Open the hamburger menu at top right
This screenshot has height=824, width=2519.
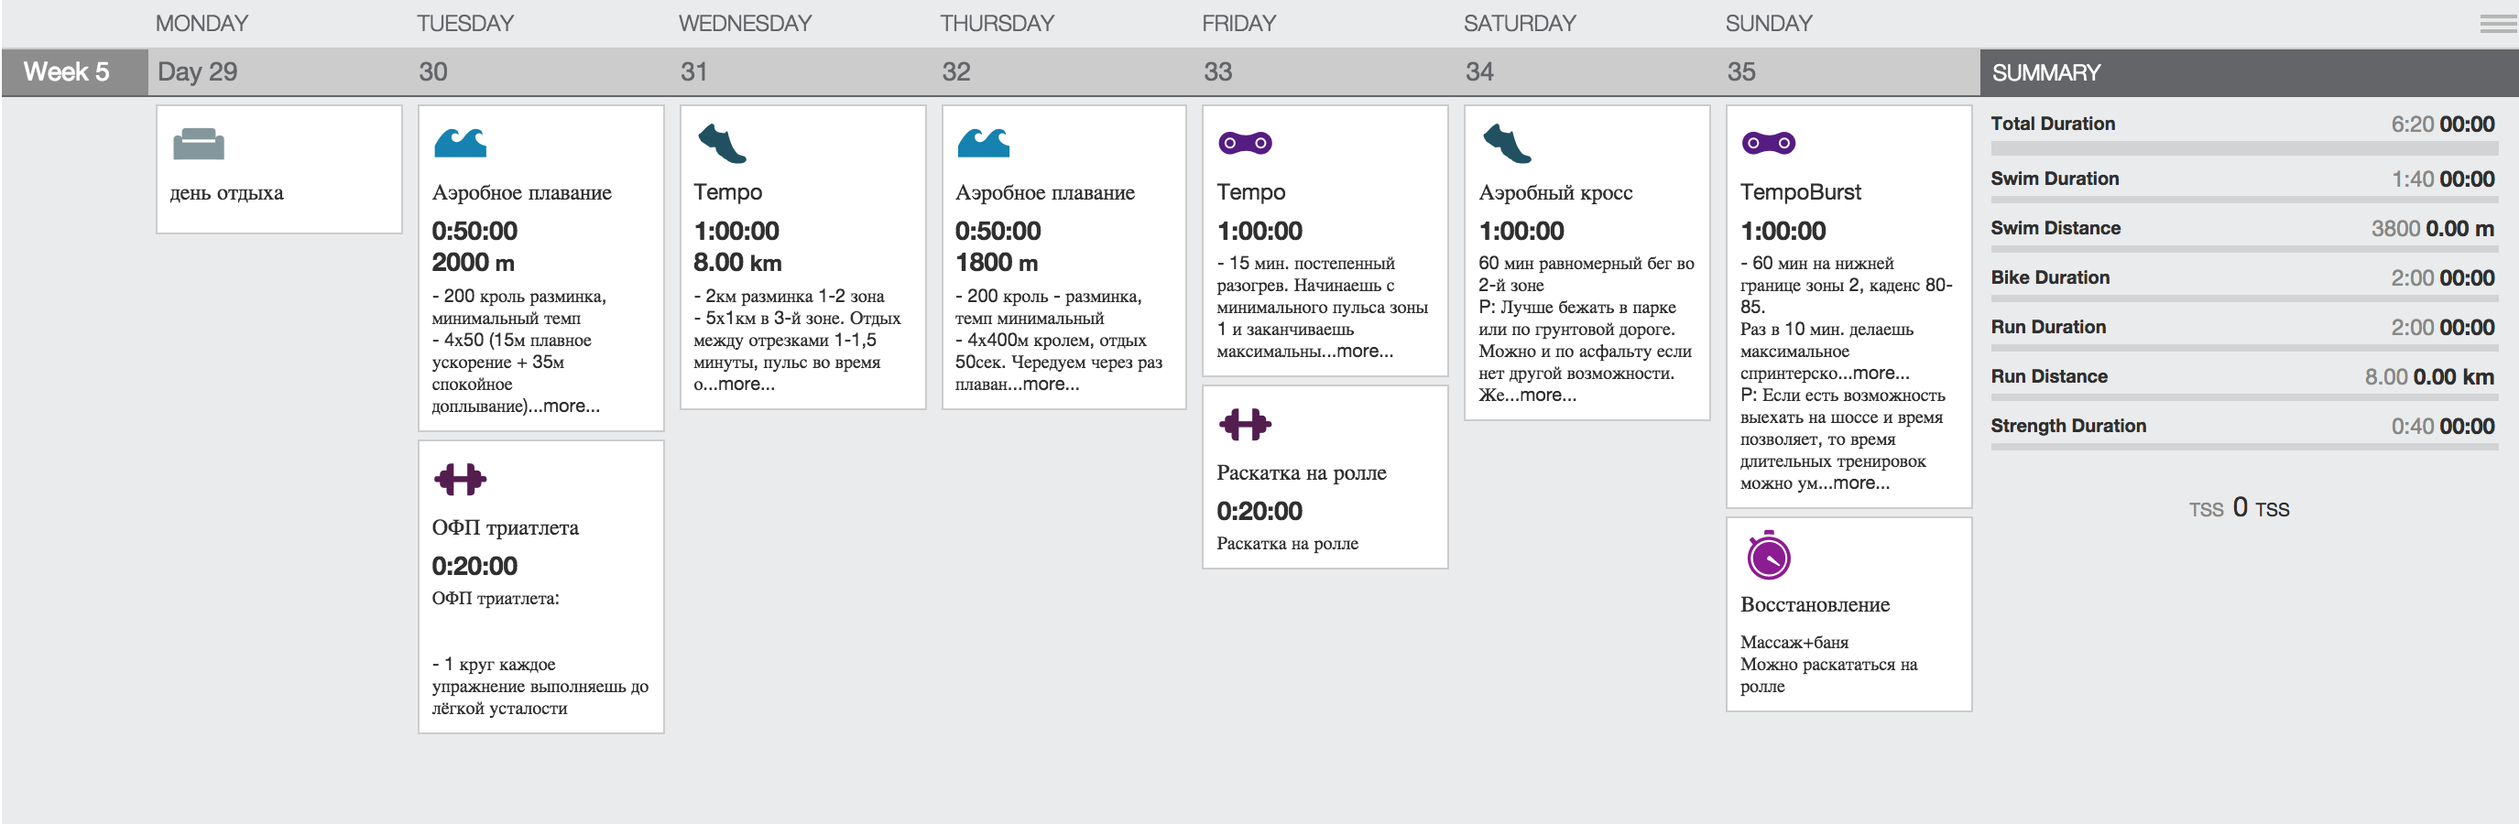(2499, 24)
